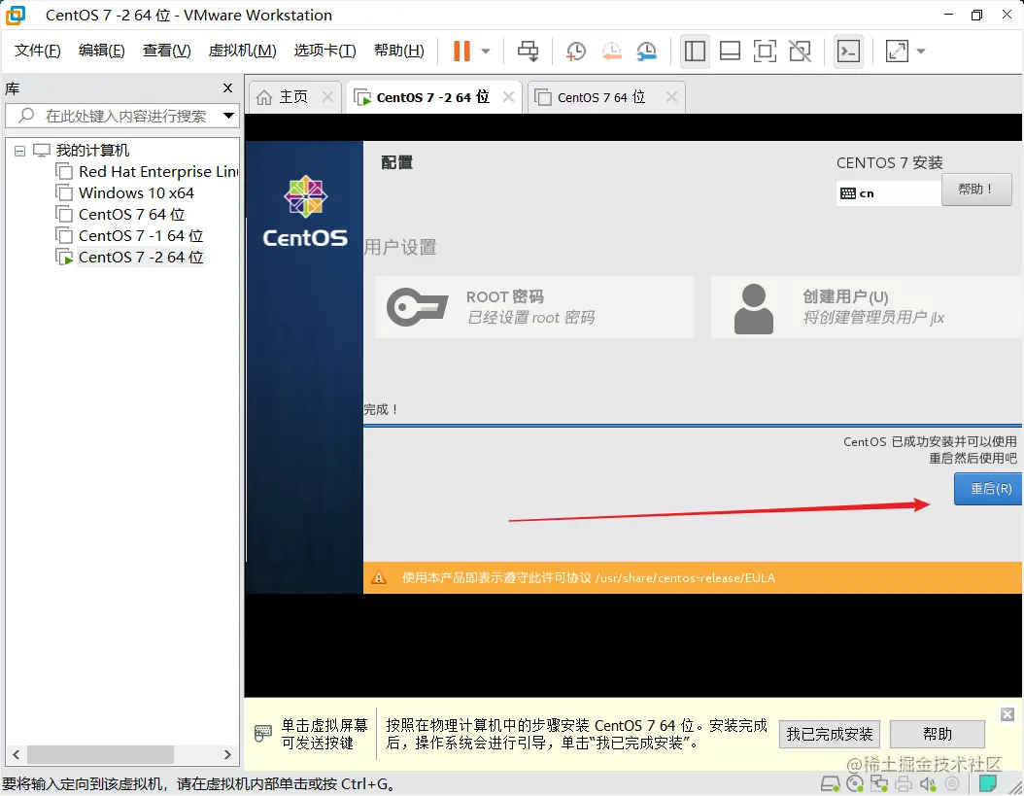Select Windows 10 x64 in library

(136, 193)
